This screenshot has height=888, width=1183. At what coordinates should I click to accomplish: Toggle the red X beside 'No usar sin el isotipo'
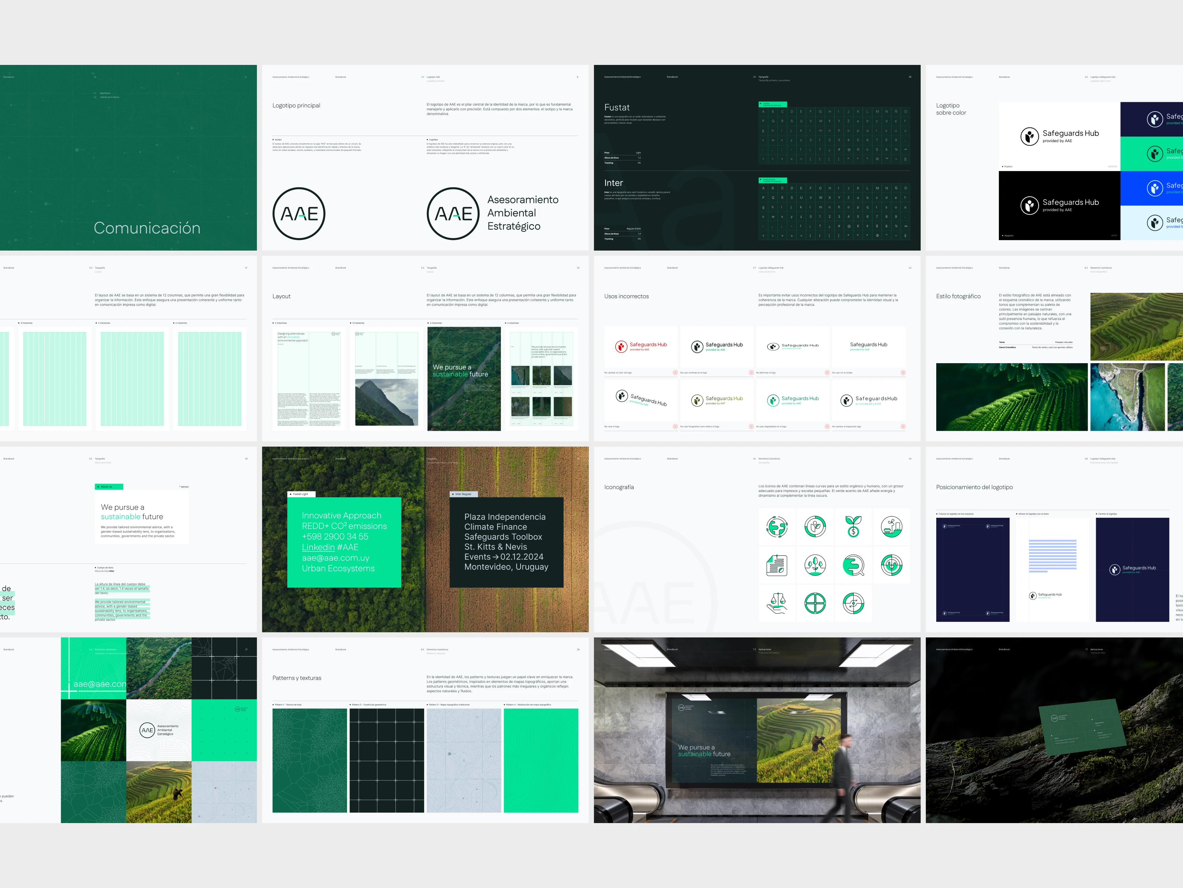point(903,373)
